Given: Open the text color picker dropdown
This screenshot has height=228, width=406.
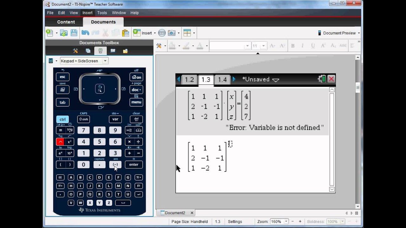Looking at the screenshot, I should (x=207, y=46).
